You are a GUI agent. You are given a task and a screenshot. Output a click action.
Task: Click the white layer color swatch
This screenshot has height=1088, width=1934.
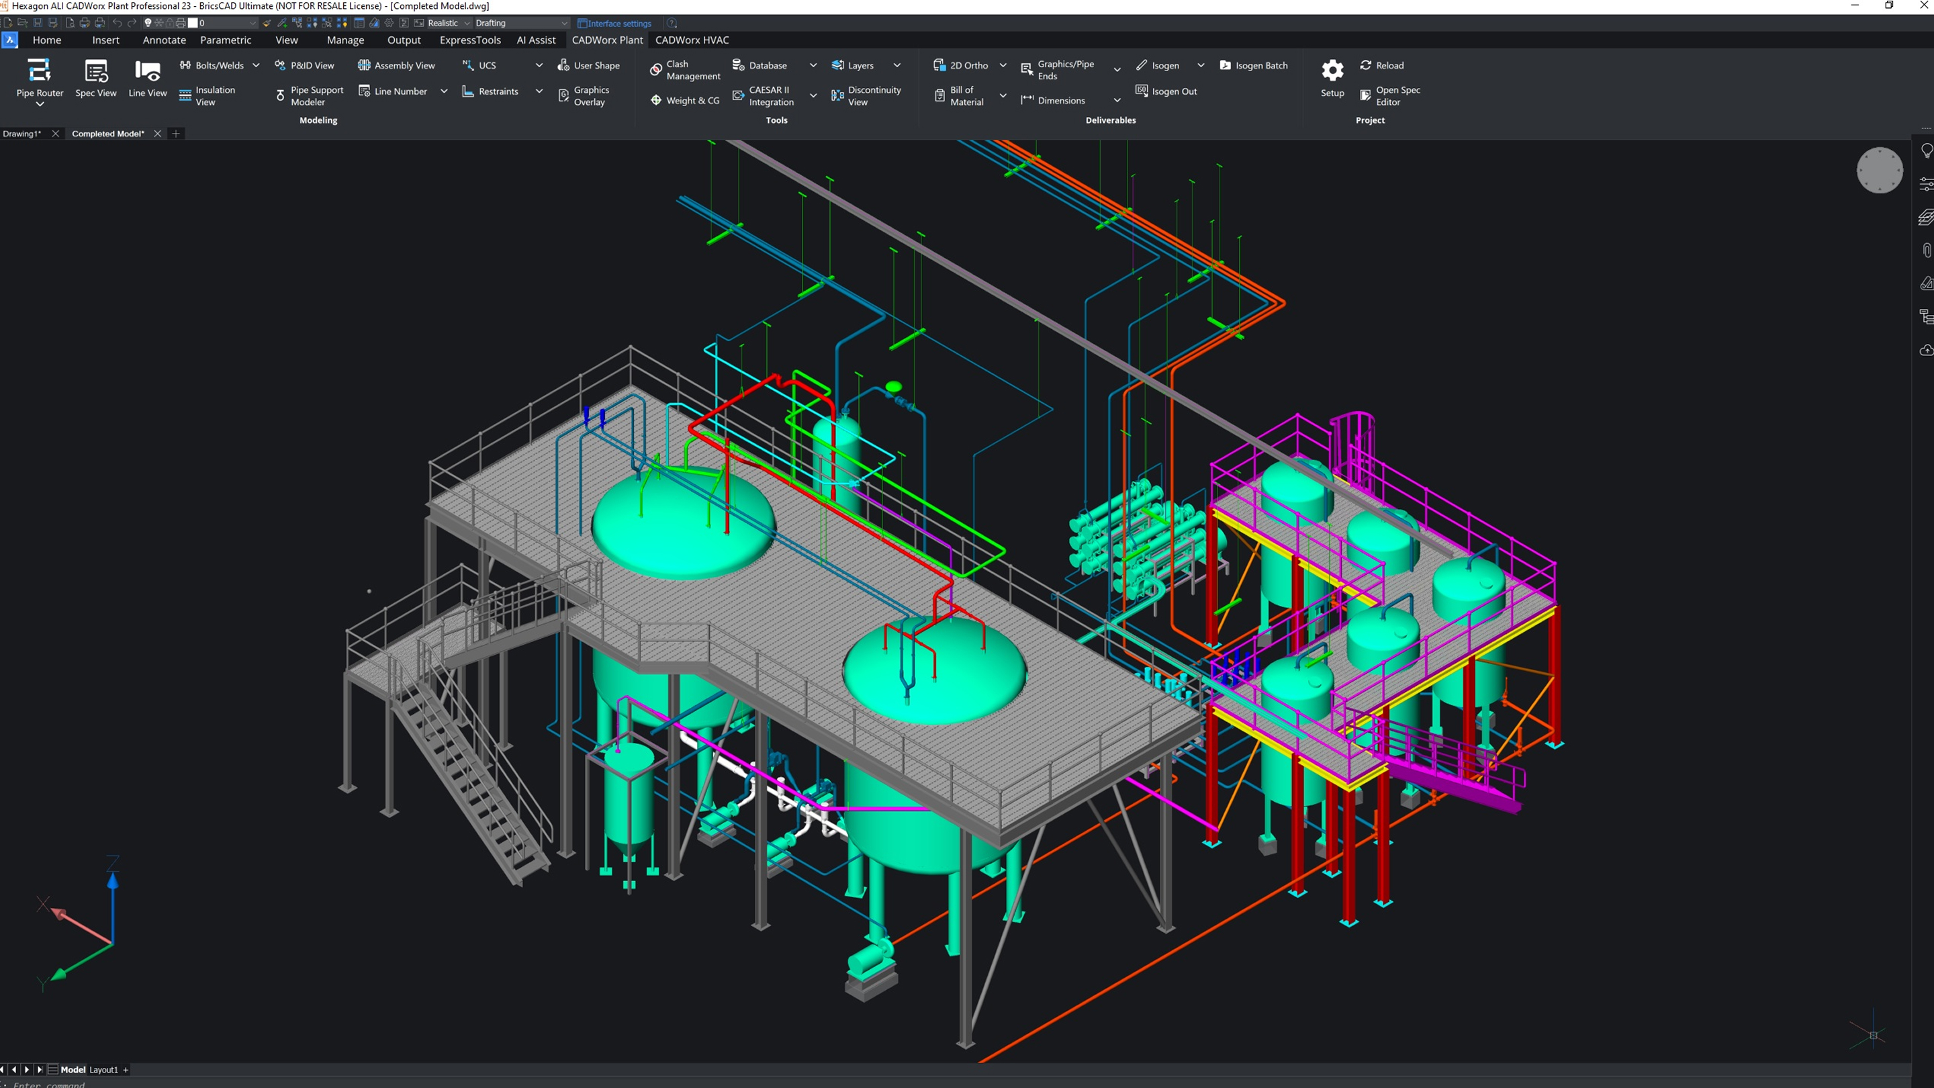(193, 24)
